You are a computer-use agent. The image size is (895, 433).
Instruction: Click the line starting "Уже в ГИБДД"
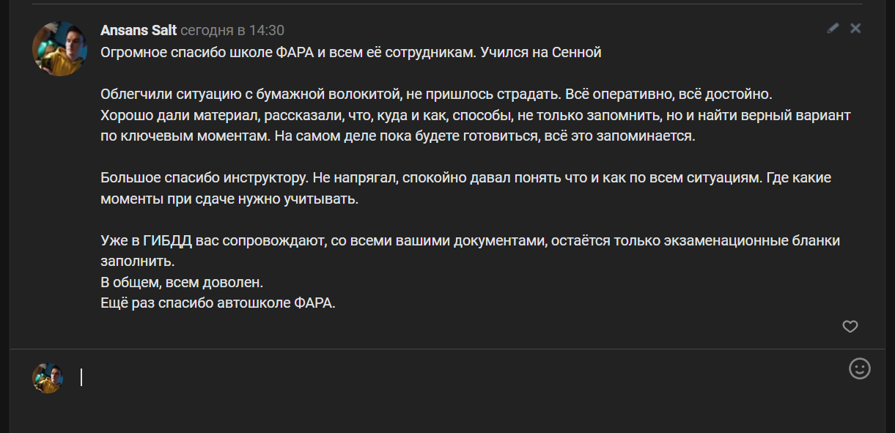pos(470,240)
